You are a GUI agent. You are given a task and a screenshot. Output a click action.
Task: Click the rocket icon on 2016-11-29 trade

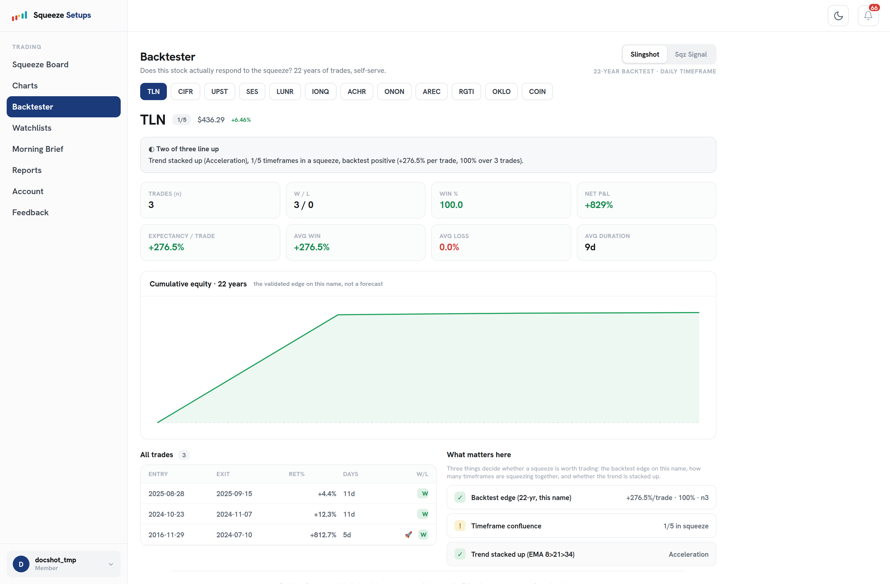tap(408, 535)
